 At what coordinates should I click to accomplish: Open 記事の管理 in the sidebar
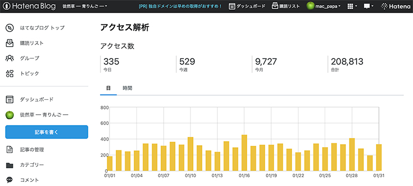tap(32, 150)
